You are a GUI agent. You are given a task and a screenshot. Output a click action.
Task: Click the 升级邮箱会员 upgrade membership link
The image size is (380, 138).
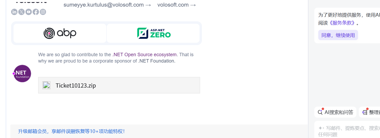[71, 131]
